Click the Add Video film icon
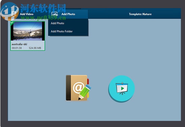The image size is (185, 127). (14, 14)
